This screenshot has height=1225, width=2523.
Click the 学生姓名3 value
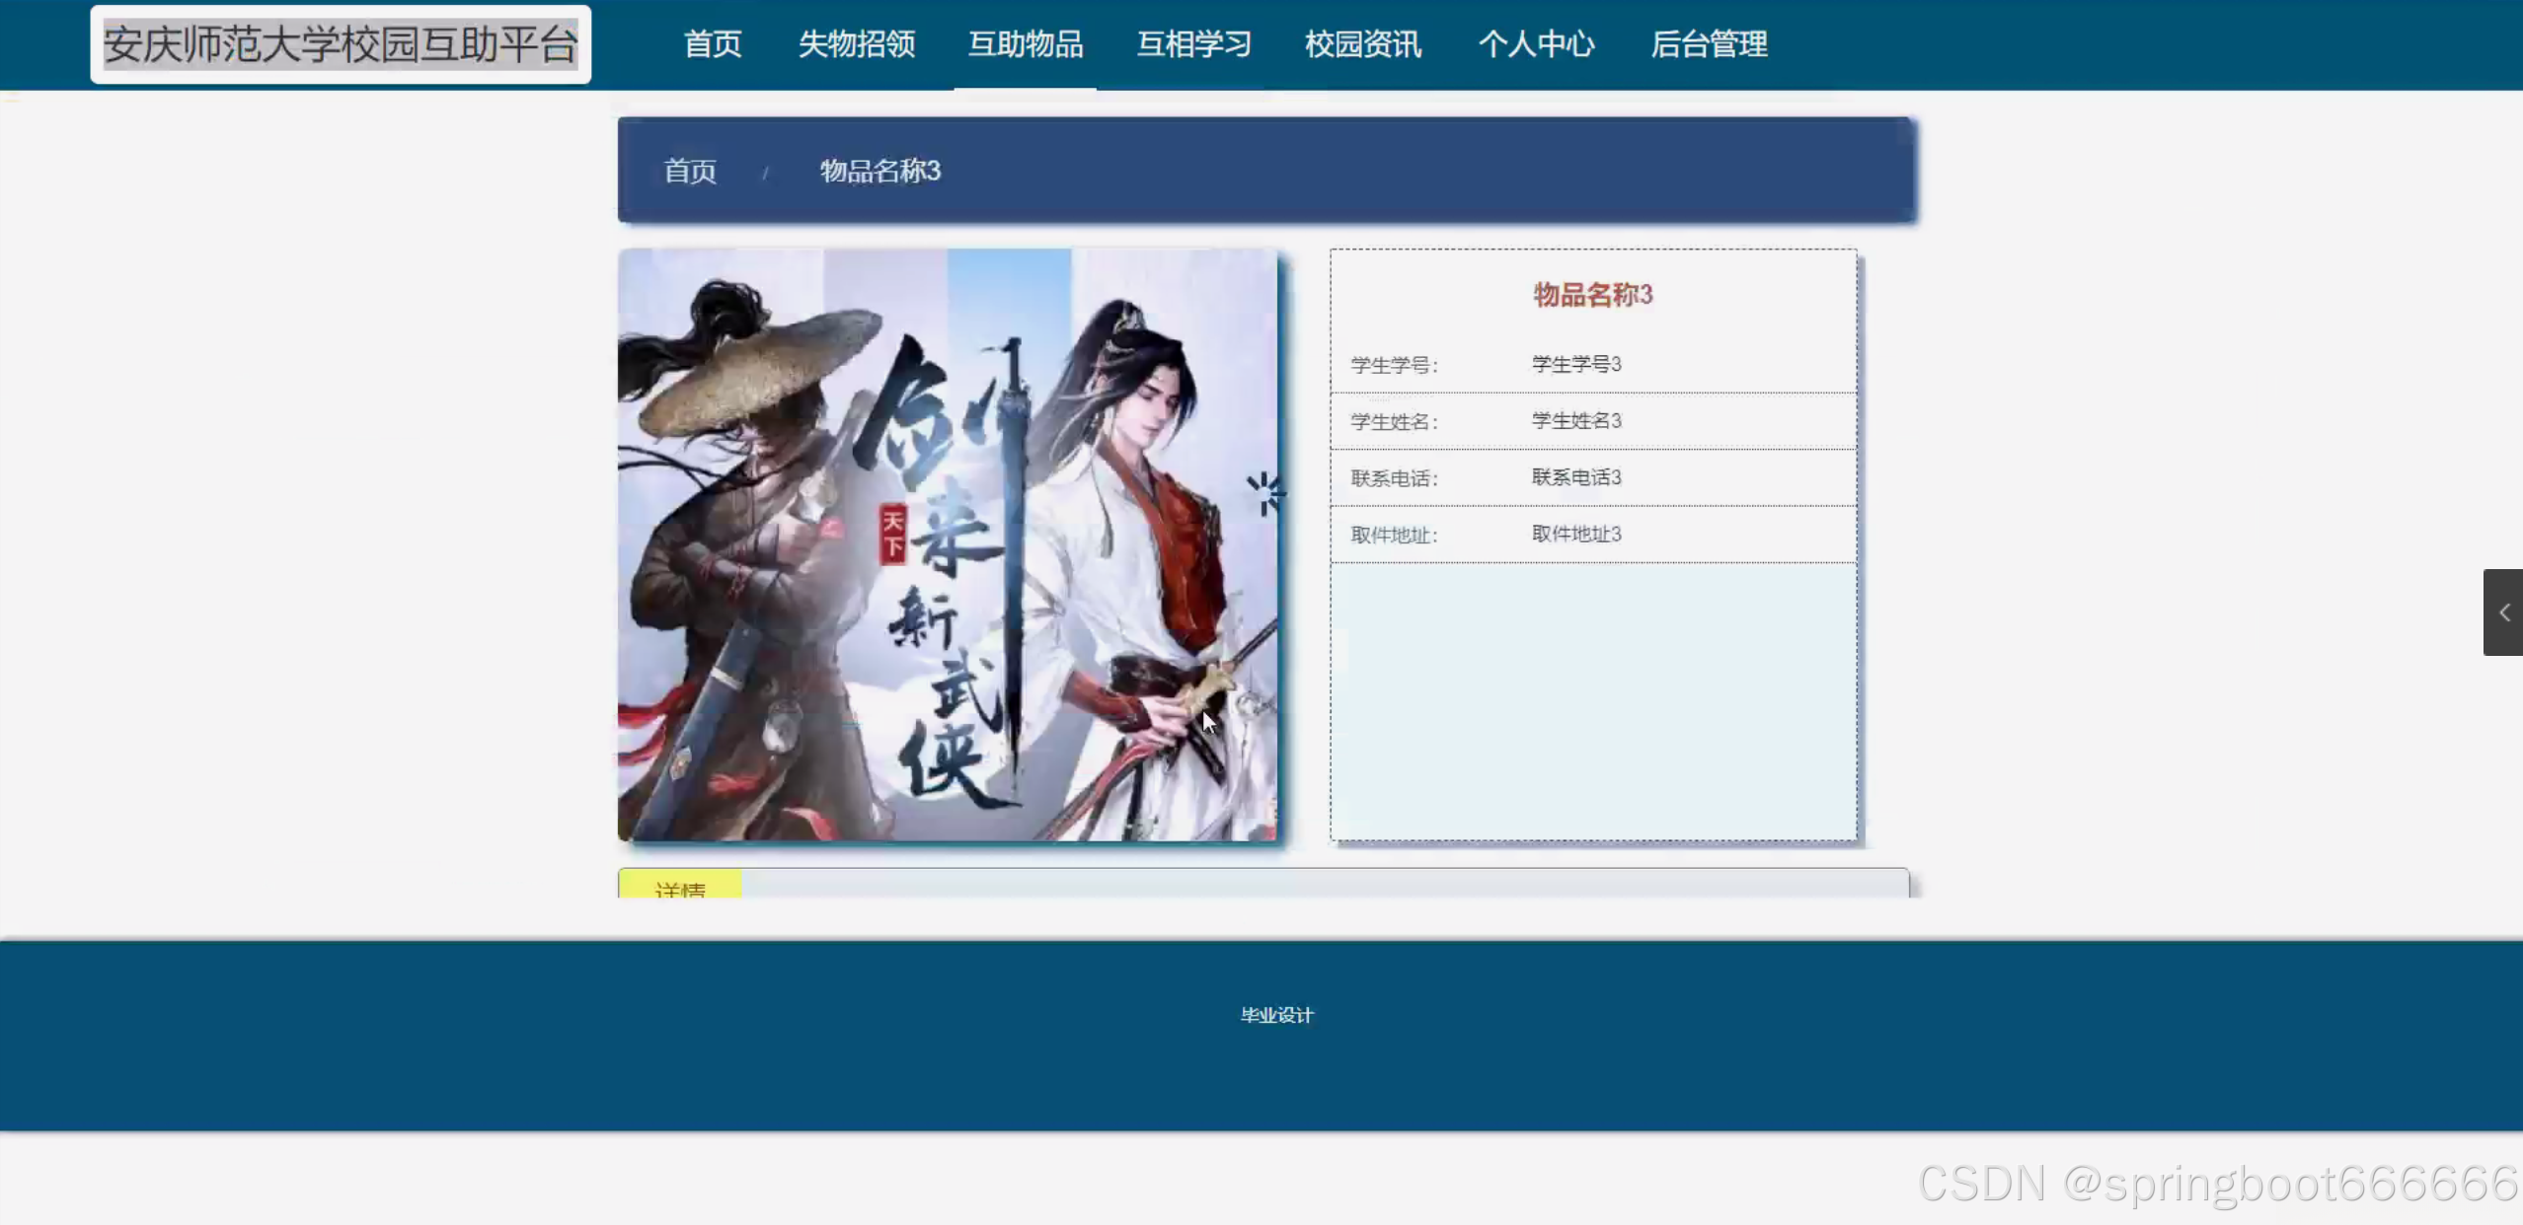point(1575,421)
